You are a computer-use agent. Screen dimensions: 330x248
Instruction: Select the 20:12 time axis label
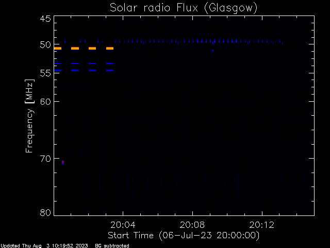coord(262,225)
